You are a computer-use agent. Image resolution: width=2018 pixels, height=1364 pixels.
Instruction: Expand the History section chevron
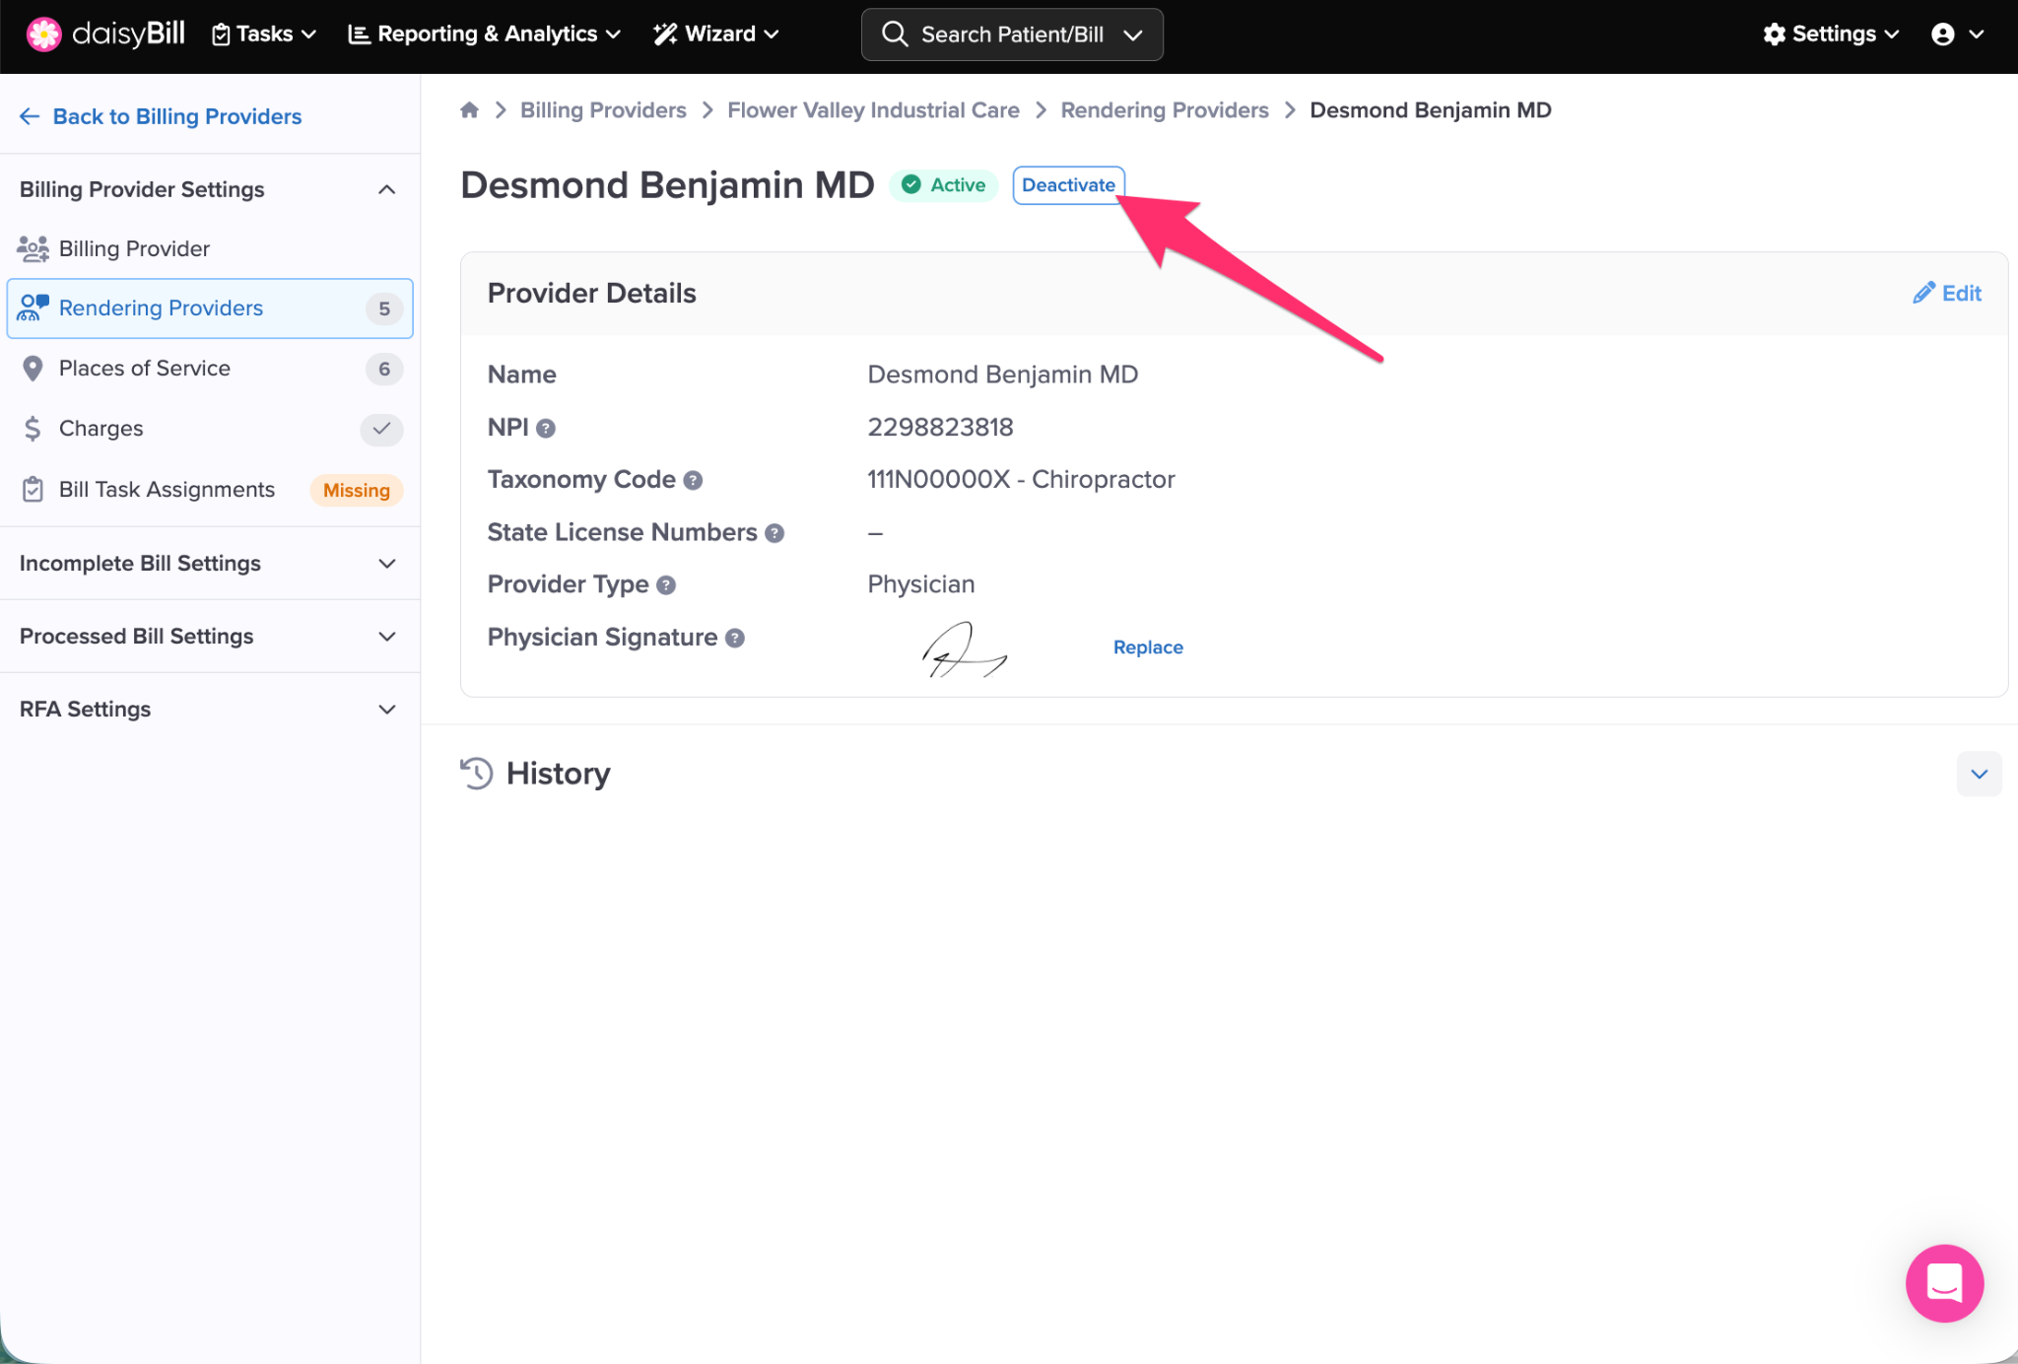[1979, 775]
